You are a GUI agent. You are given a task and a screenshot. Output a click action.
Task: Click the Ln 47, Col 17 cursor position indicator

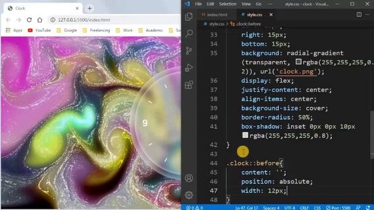point(247,208)
